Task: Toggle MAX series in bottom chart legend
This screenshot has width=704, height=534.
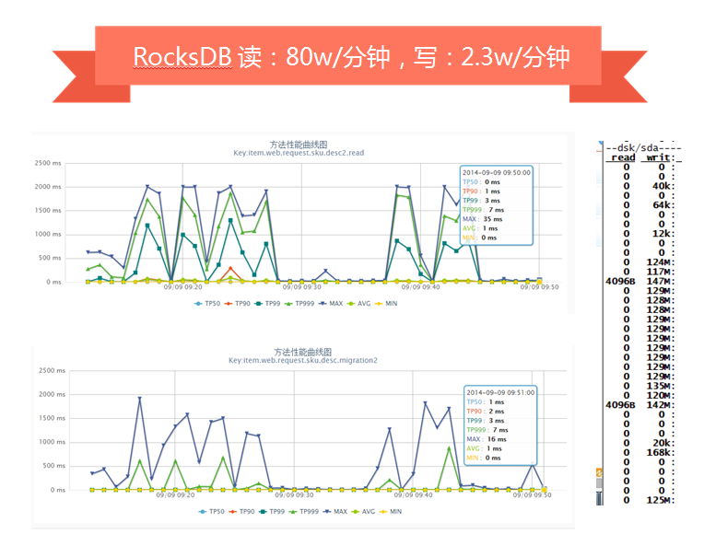Action: pyautogui.click(x=335, y=512)
